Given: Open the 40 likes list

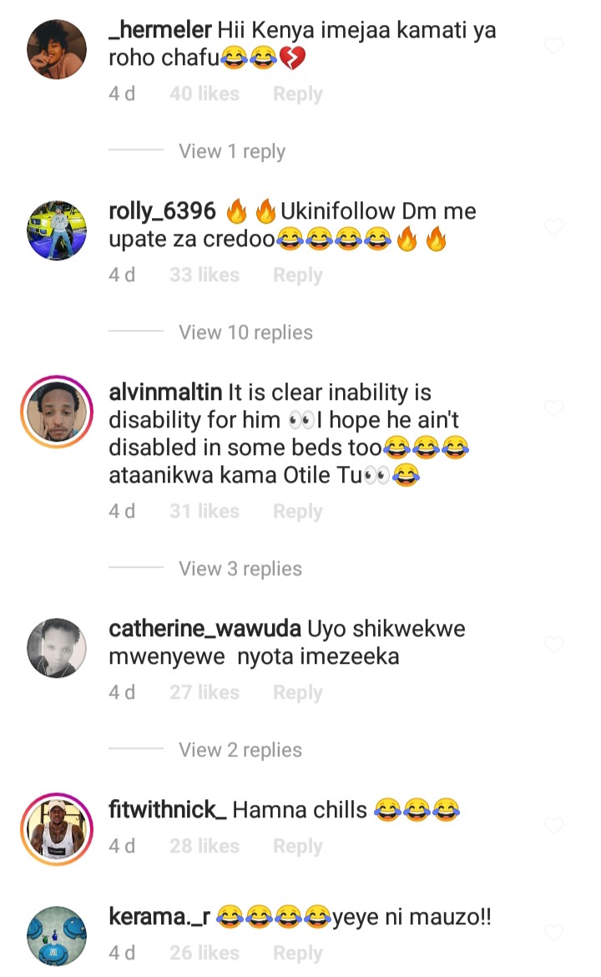Looking at the screenshot, I should pos(205,94).
